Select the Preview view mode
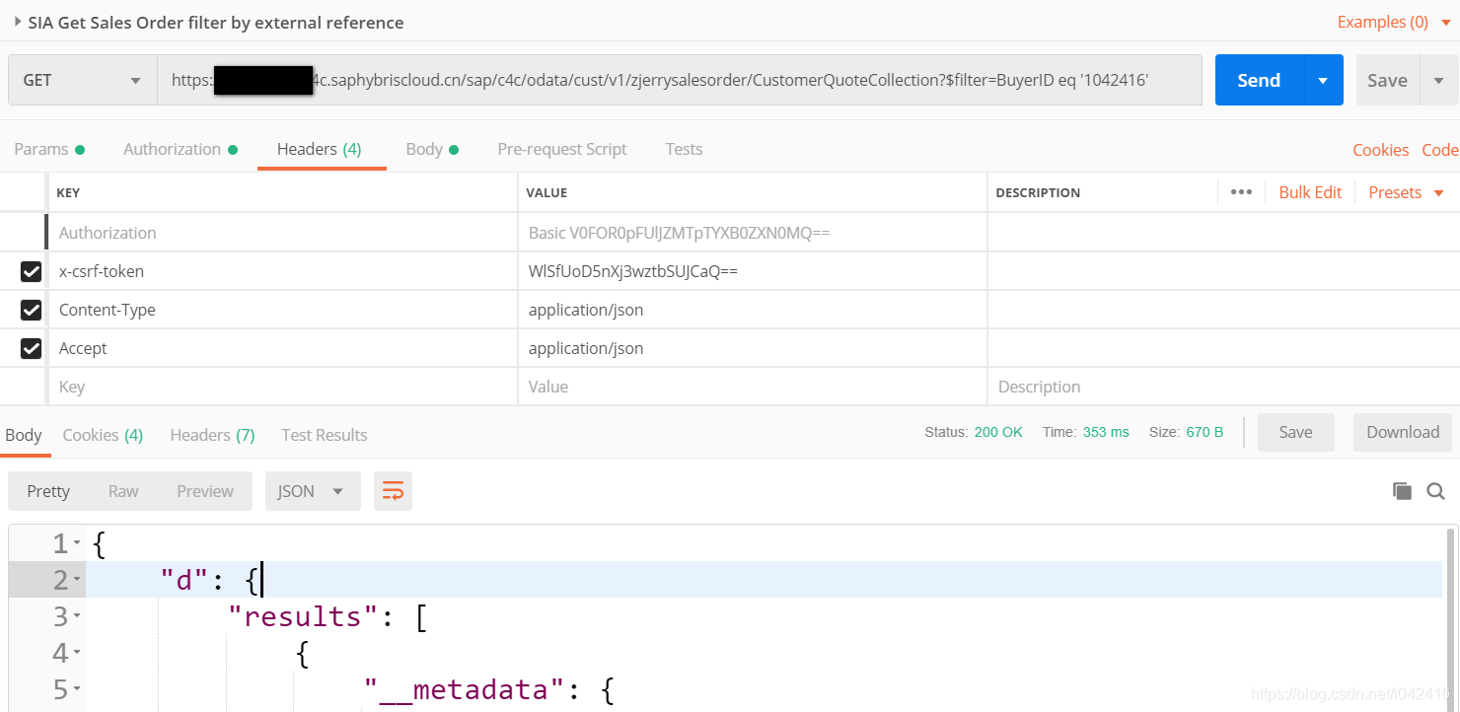 coord(205,491)
